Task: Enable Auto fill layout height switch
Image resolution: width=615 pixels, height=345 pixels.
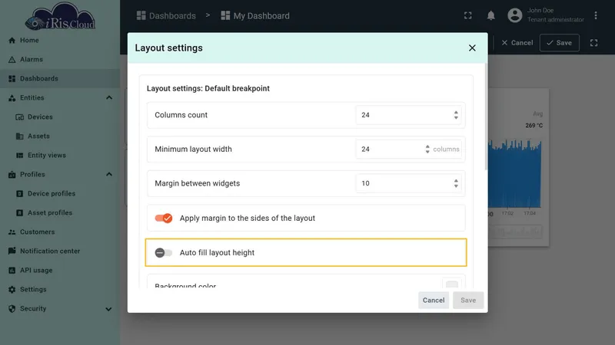Action: pyautogui.click(x=164, y=253)
